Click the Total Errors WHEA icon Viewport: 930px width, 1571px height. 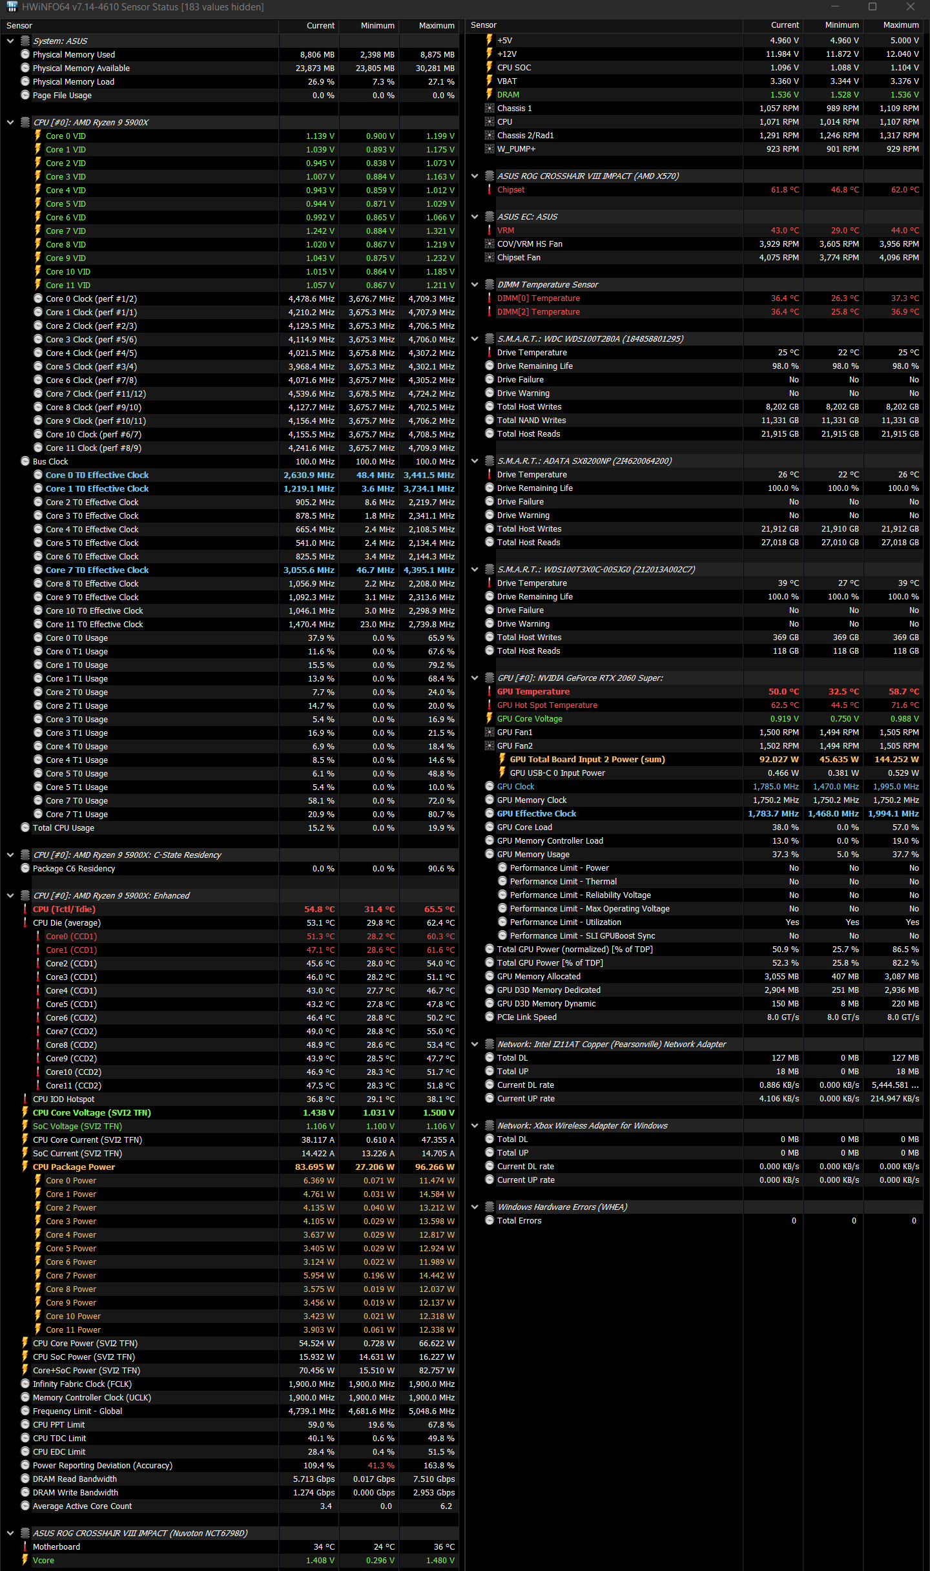pos(490,1220)
